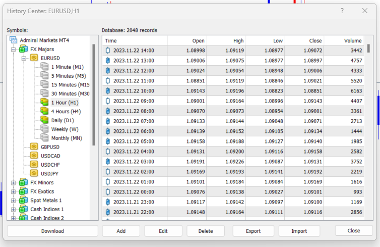
Task: Click the Weekly (W) database icon
Action: 44,129
